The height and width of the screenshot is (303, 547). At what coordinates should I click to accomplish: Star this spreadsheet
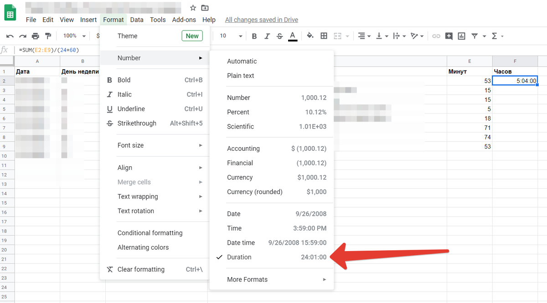(193, 8)
